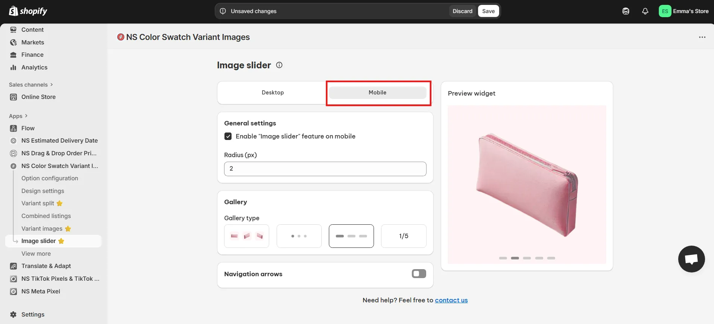
Task: Switch to the Desktop tab
Action: pyautogui.click(x=273, y=93)
